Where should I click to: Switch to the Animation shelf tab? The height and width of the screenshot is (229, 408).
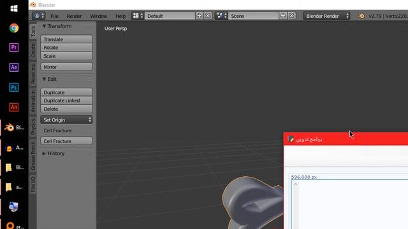[33, 102]
